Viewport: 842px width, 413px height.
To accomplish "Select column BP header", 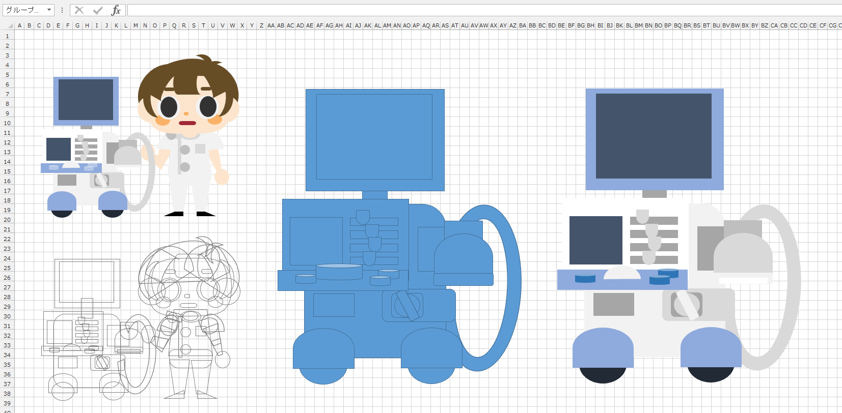I will [668, 25].
